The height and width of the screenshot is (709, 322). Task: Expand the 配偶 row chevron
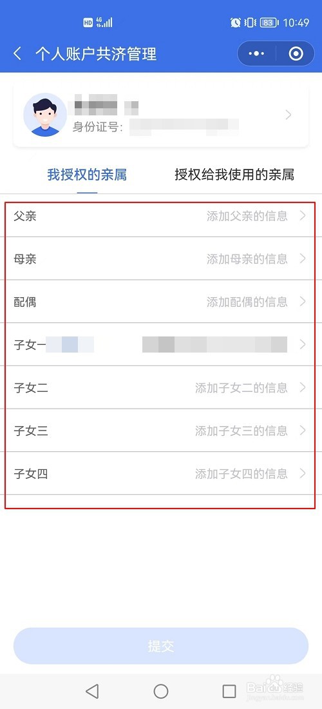click(x=303, y=302)
